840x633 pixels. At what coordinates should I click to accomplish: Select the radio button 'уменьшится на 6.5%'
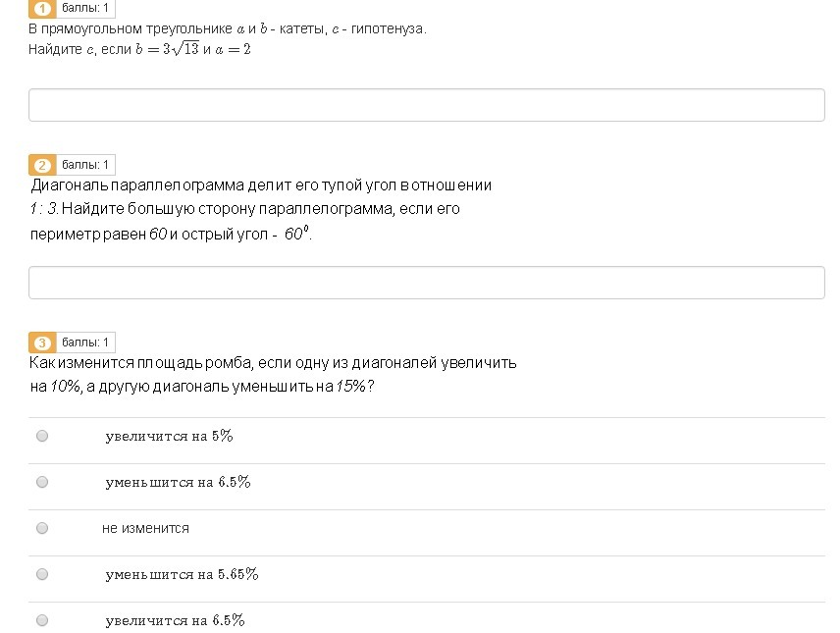pyautogui.click(x=42, y=482)
